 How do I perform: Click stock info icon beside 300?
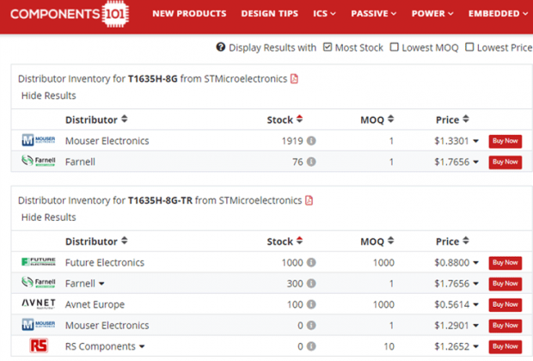click(311, 284)
